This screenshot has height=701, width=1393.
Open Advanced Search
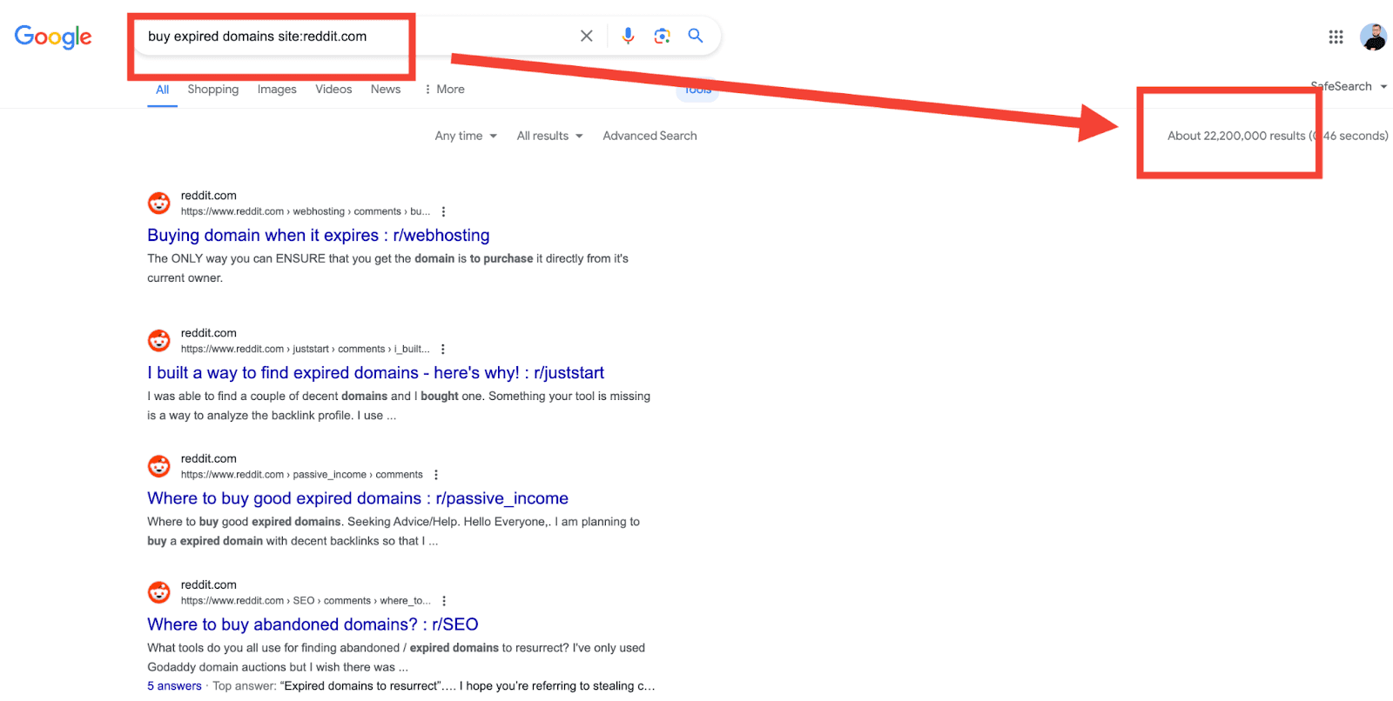point(649,136)
